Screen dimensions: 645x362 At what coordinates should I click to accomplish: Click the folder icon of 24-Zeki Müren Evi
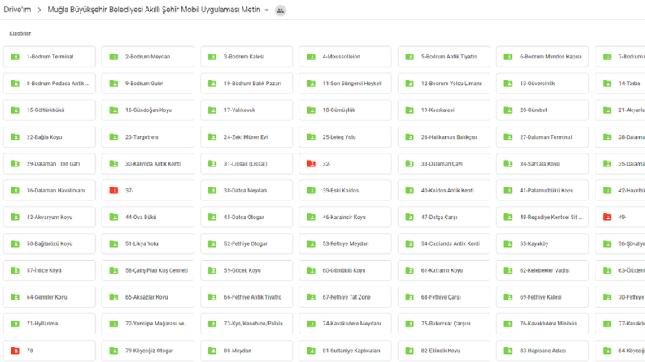[x=212, y=136]
